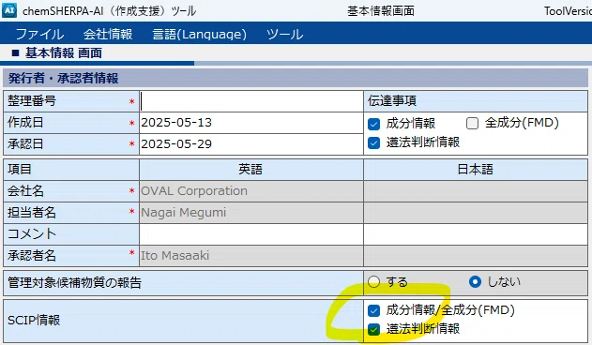Screen dimensions: 592x345
Task: Click the 基本情報画面 title bar text
Action: pos(381,11)
